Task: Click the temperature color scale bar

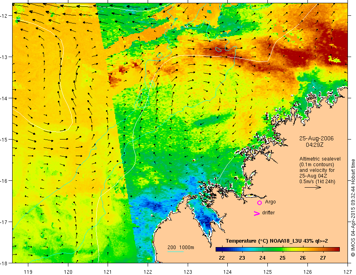Action: tap(278, 250)
